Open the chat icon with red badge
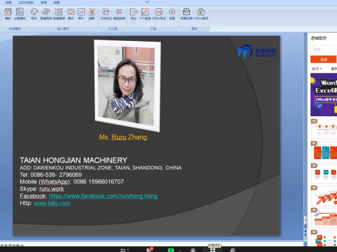Screen dimensions: 337x252 point(149,250)
